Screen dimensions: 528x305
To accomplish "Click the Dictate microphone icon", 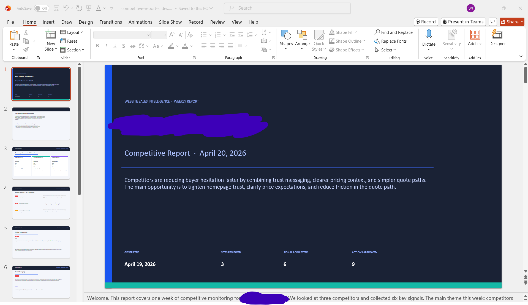I will (x=429, y=35).
